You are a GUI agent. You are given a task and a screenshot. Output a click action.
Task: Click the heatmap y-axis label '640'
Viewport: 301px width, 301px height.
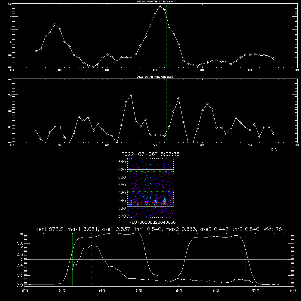click(x=122, y=162)
